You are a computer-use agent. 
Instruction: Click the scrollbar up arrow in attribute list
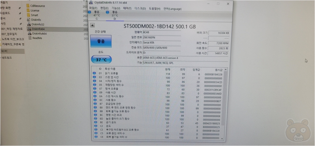[x=226, y=69]
